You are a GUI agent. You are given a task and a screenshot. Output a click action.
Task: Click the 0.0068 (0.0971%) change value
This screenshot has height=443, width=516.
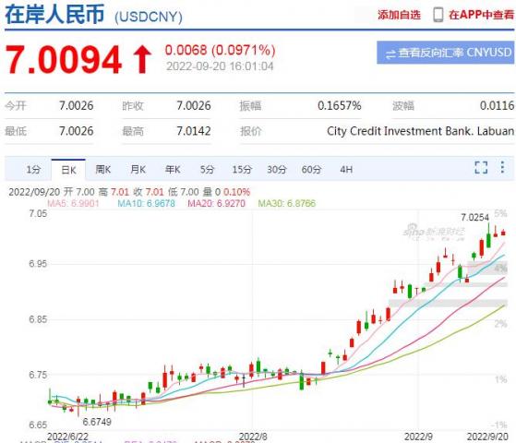point(220,51)
